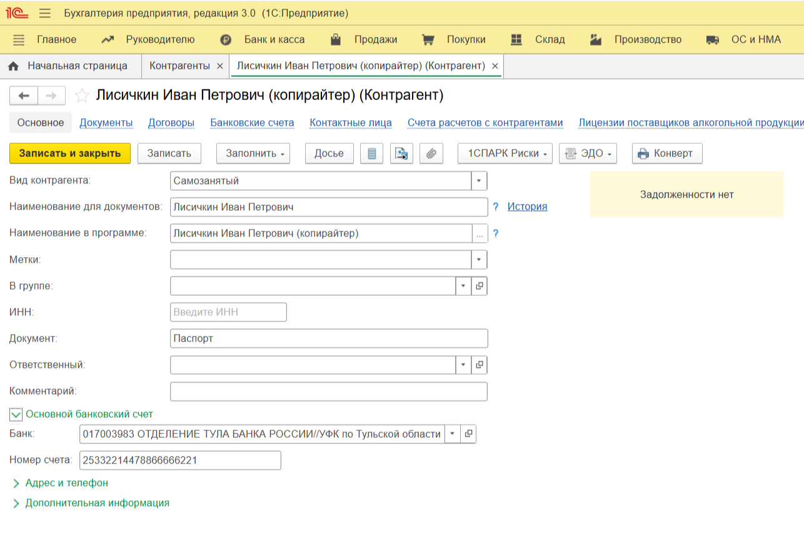The height and width of the screenshot is (541, 804).
Task: Open the Вид контрагента dropdown
Action: pyautogui.click(x=479, y=181)
